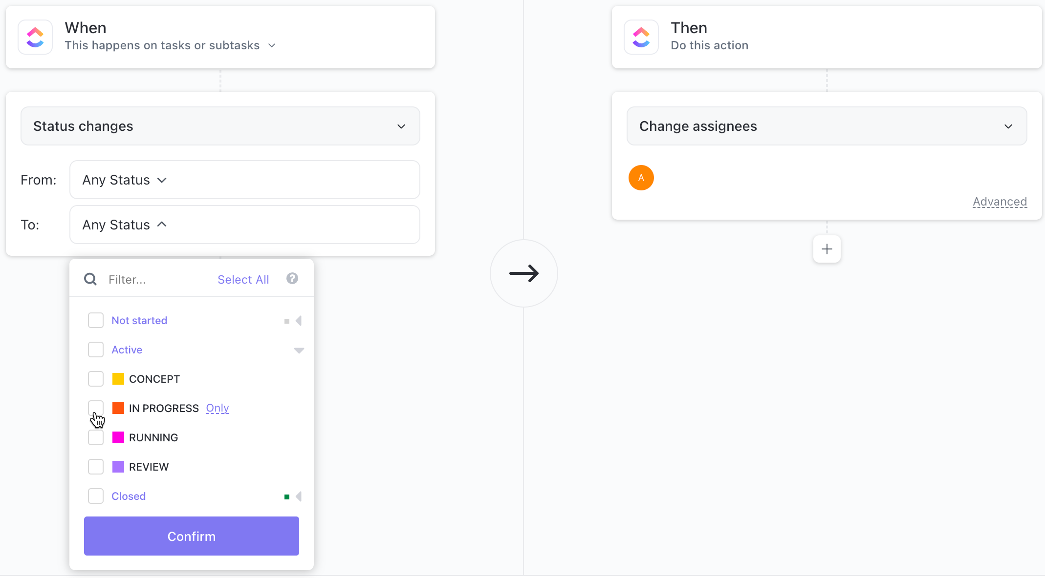Click the search magnifier icon in filter
This screenshot has width=1045, height=578.
[x=90, y=279]
